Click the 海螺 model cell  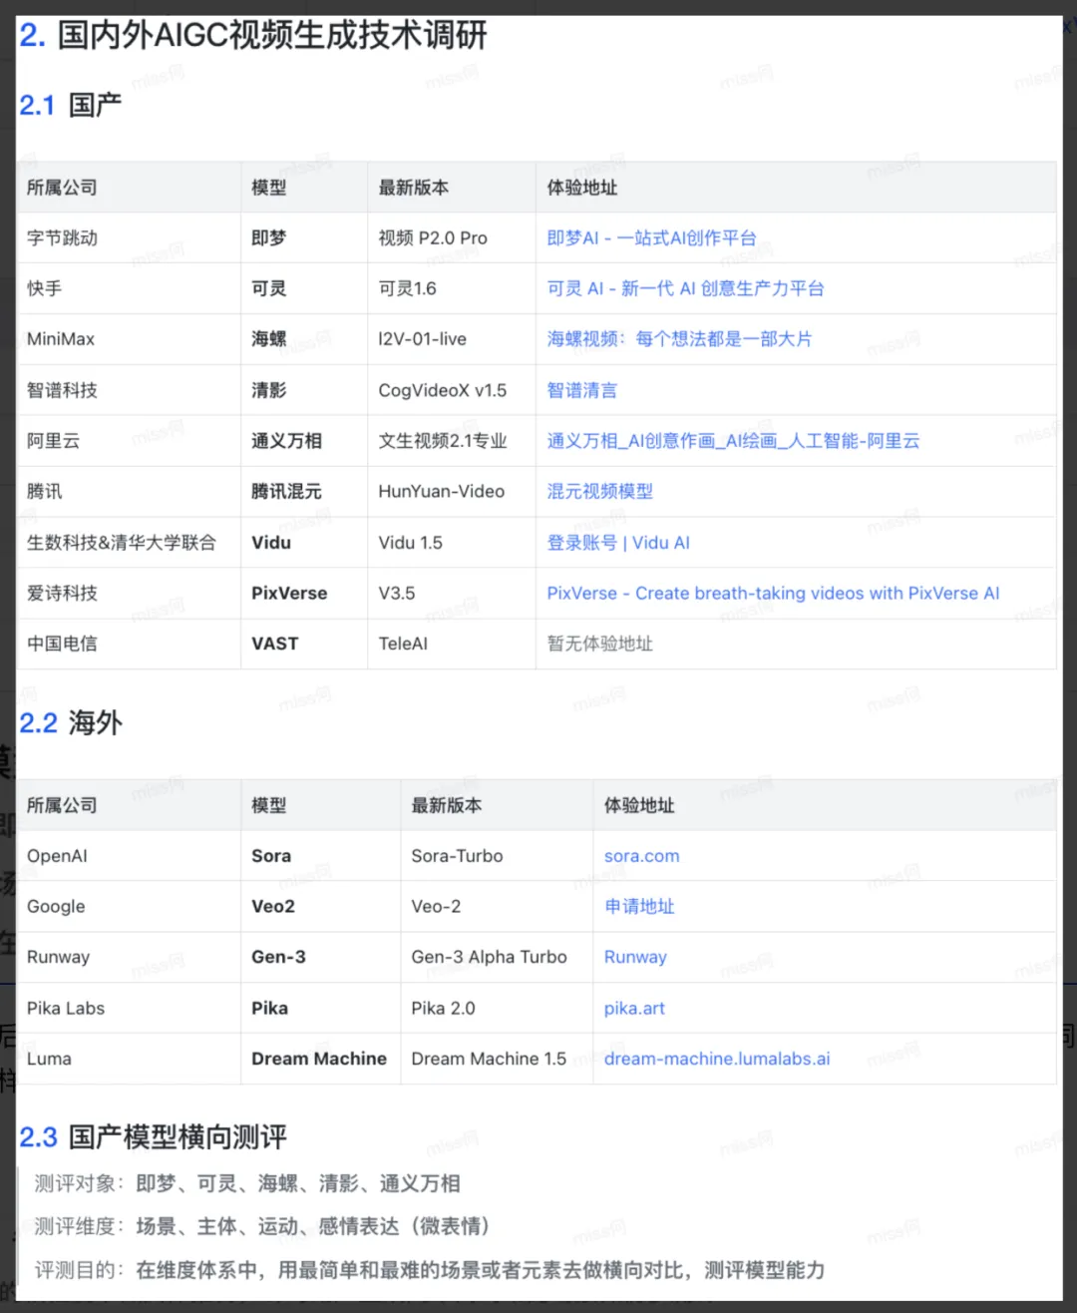point(304,339)
